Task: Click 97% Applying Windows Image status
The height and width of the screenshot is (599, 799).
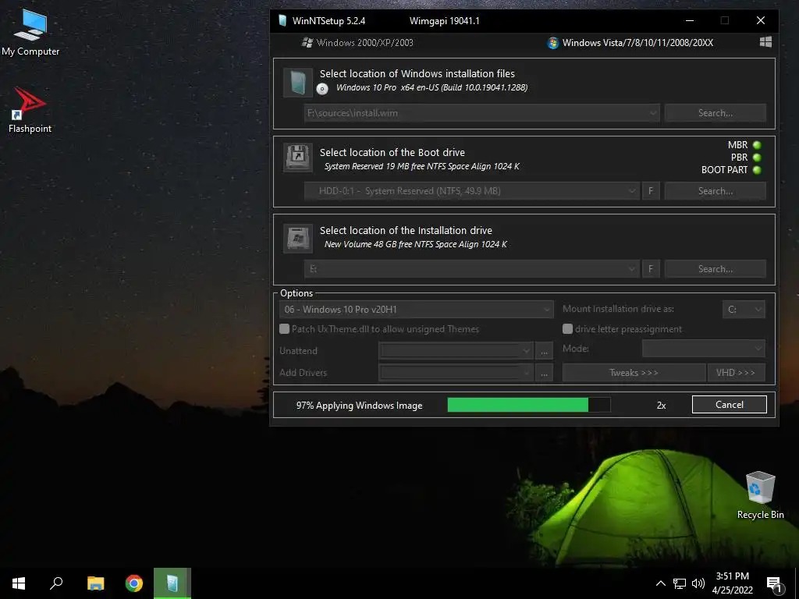Action: point(359,406)
